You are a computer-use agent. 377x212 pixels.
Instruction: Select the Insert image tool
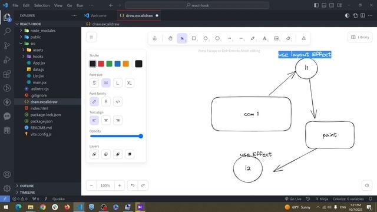pyautogui.click(x=276, y=38)
